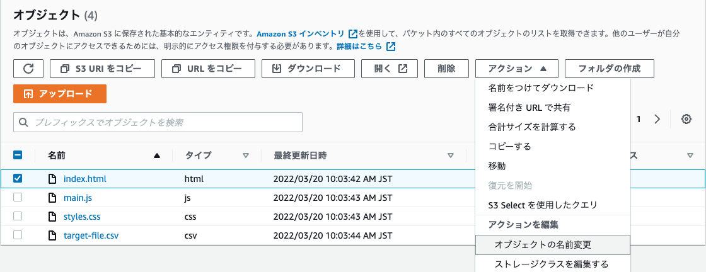Choose ストレージクラスを編集する menu item

552,263
